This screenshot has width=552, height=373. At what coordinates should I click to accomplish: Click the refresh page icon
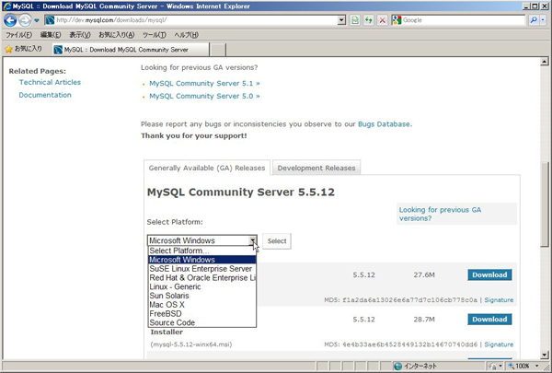coord(369,20)
